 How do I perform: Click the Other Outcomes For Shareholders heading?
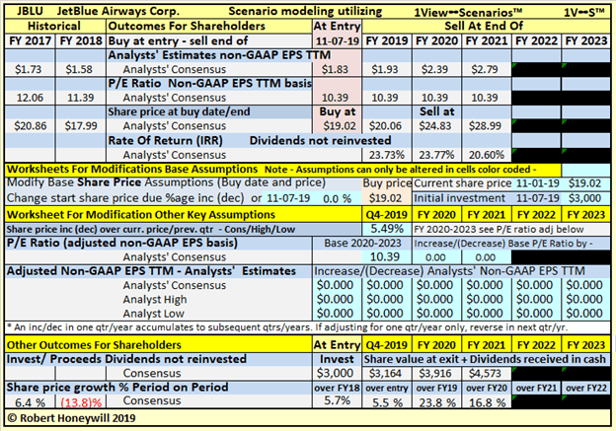[94, 345]
